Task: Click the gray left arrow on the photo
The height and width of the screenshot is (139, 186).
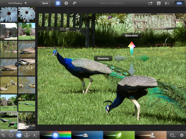Action: click(120, 58)
